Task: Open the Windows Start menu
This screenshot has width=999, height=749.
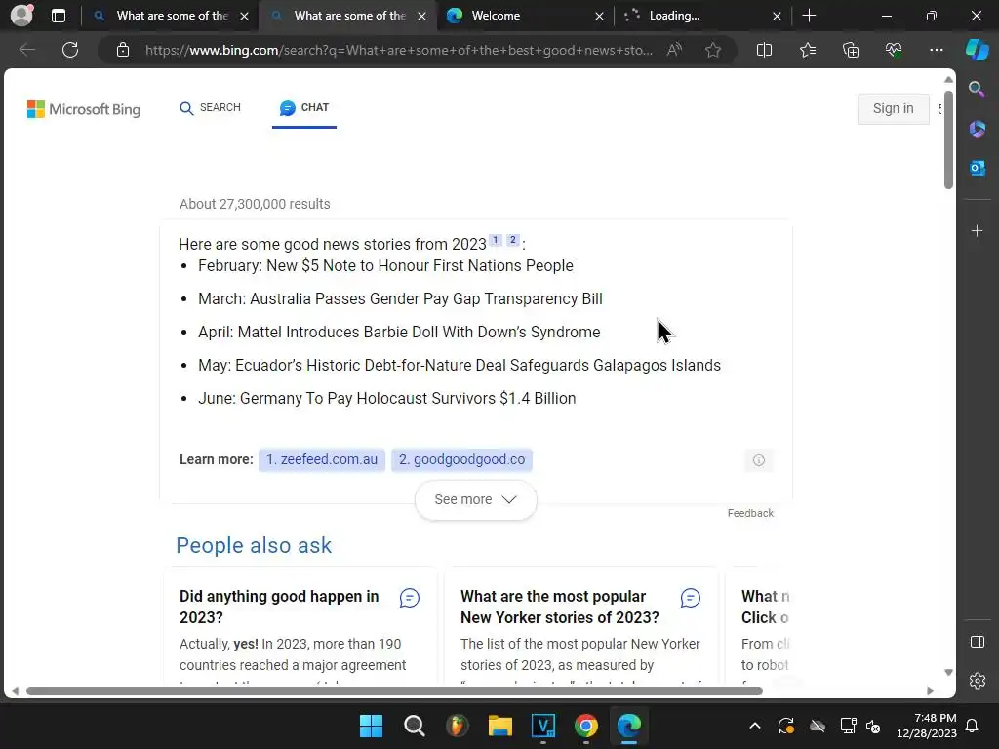Action: (371, 726)
